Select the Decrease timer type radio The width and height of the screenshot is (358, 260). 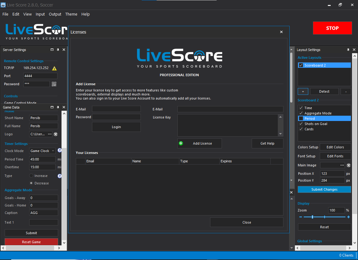point(31,183)
